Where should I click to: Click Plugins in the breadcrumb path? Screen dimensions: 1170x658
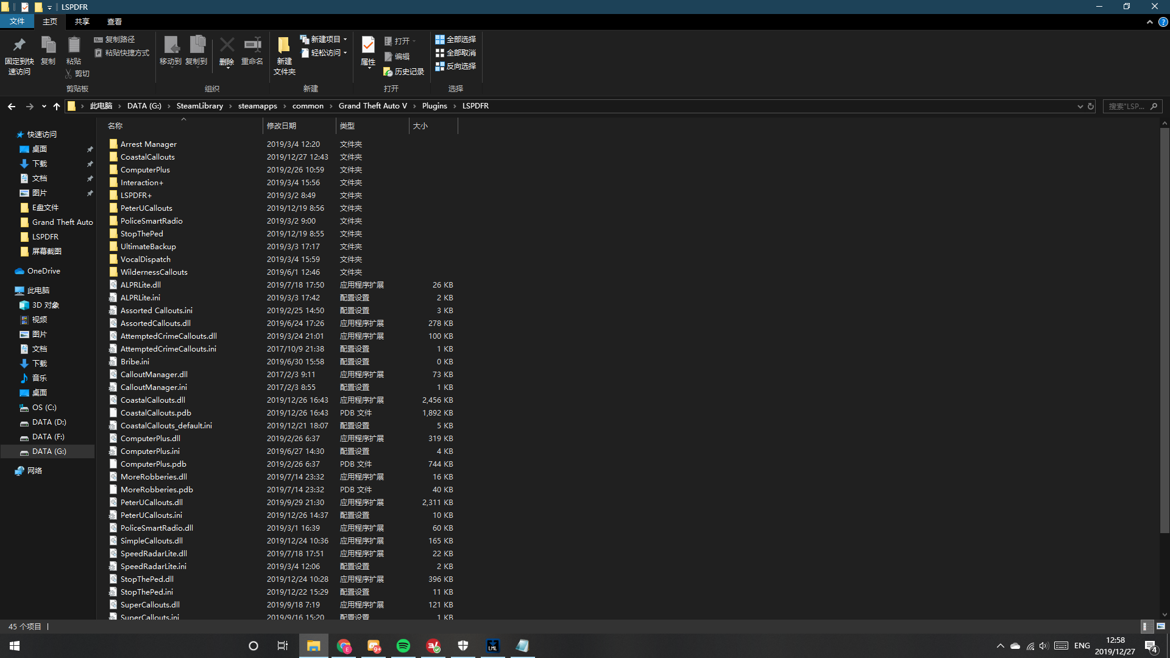coord(434,106)
